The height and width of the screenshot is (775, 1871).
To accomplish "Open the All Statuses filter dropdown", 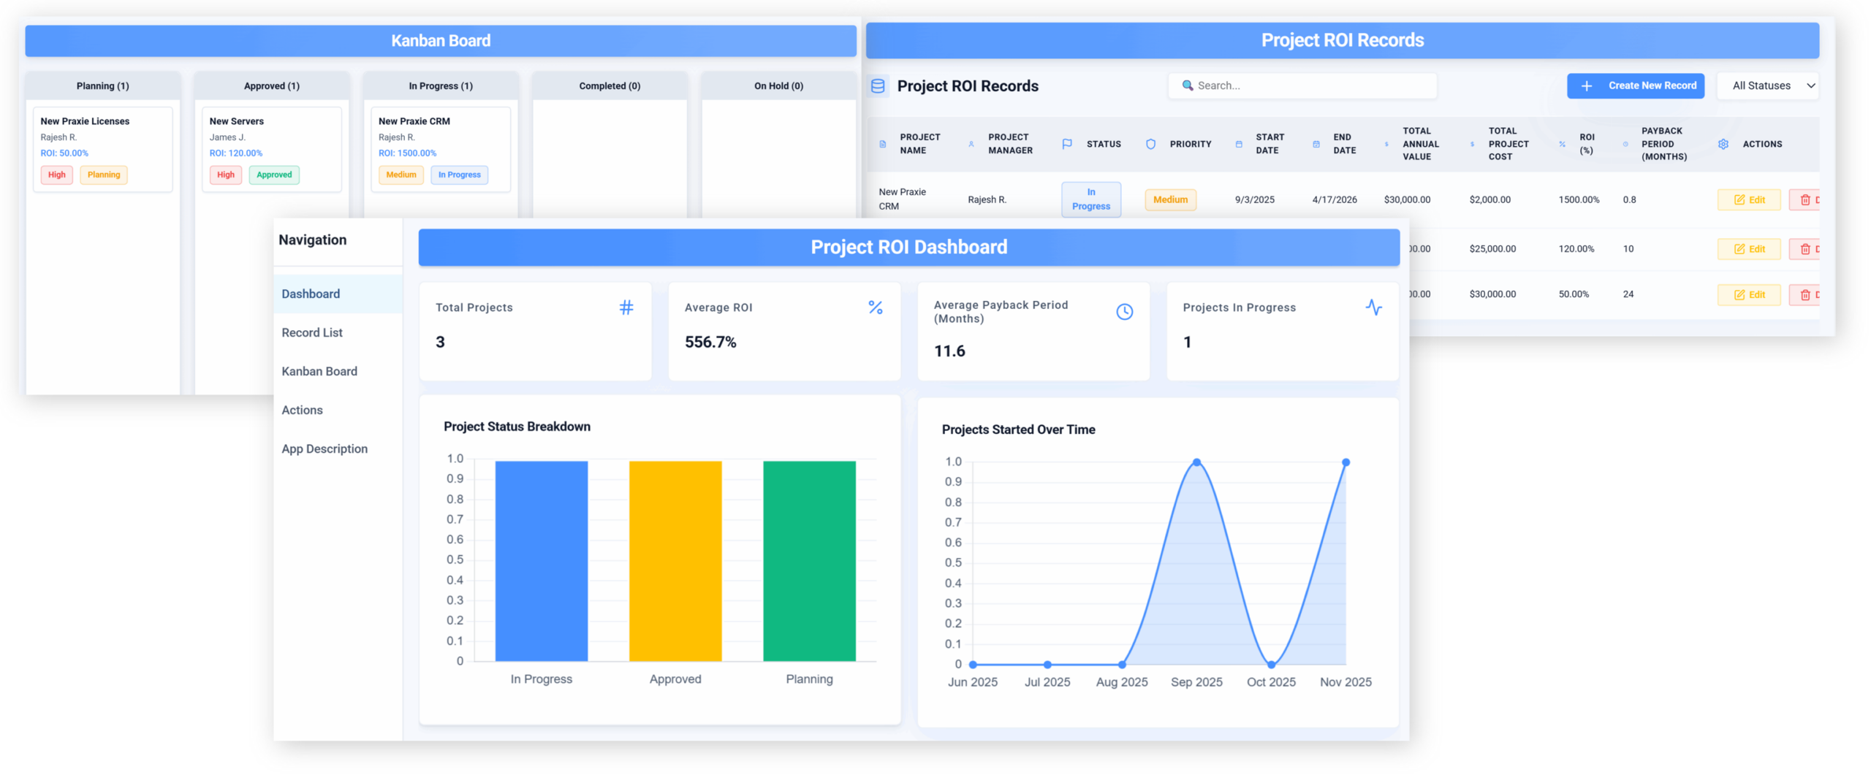I will 1767,86.
